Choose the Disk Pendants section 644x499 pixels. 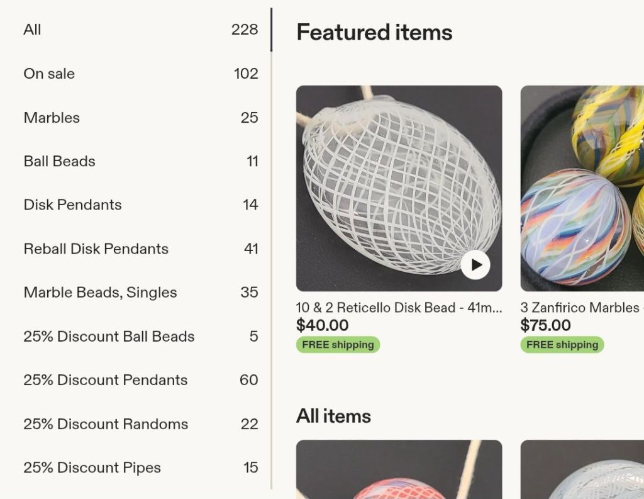(x=141, y=205)
